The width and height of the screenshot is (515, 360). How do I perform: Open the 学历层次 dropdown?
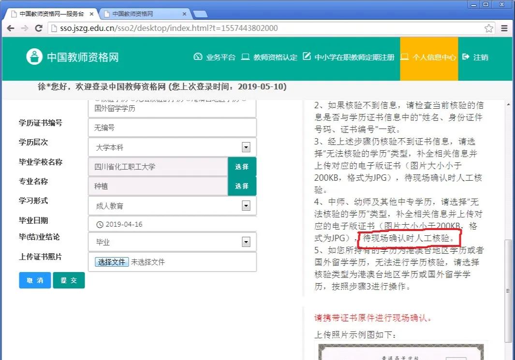[x=247, y=147]
